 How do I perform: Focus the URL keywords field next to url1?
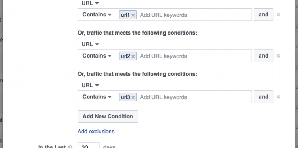coord(193,15)
